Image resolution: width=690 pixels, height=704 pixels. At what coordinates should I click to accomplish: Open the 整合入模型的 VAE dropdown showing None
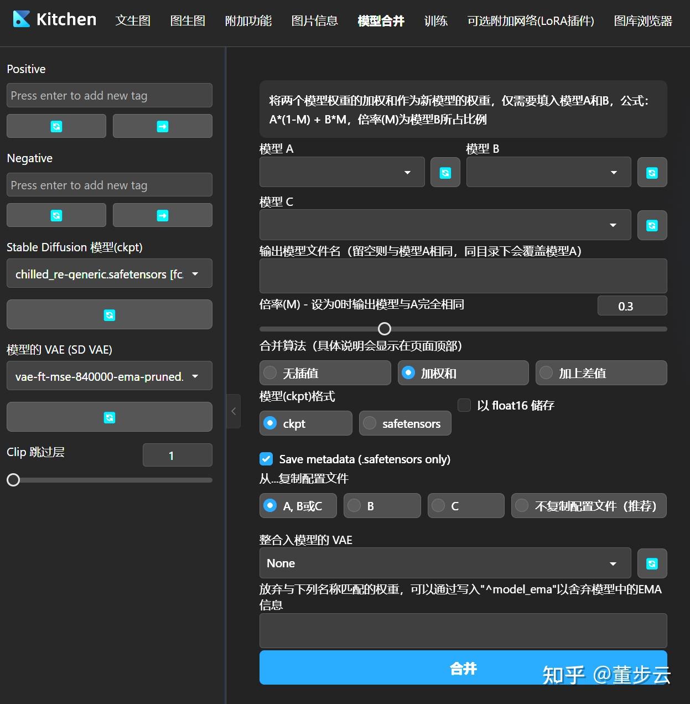[445, 563]
